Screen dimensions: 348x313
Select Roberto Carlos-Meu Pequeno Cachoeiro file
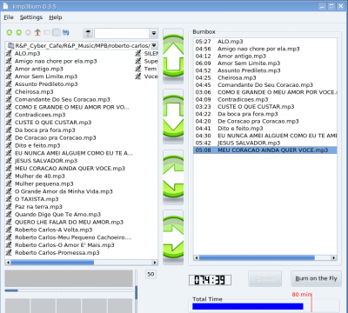coord(73,237)
